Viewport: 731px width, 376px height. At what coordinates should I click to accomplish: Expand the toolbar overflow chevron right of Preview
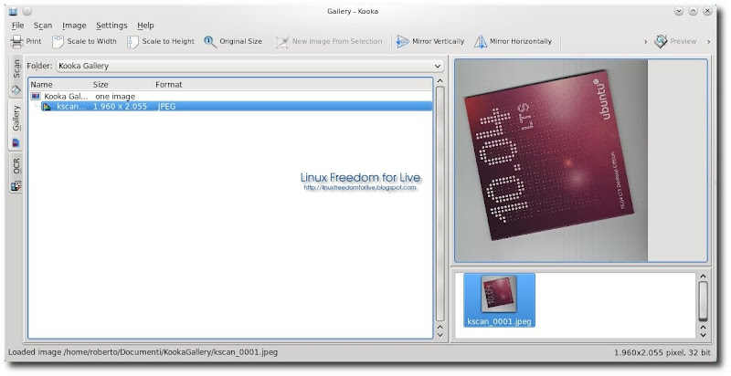pos(707,41)
